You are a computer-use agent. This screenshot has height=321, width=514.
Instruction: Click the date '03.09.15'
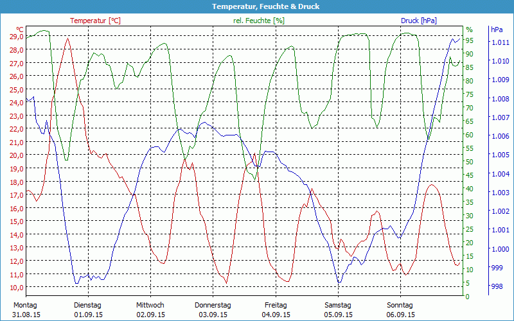(213, 315)
